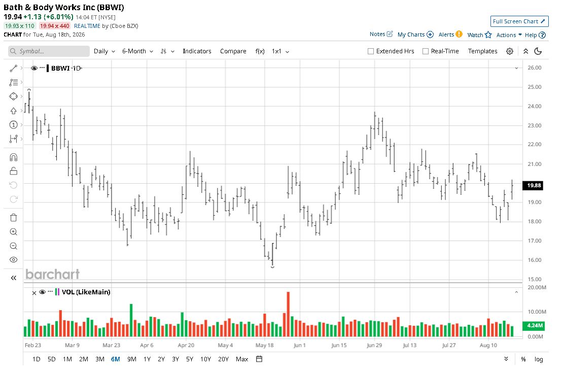This screenshot has height=373, width=563.
Task: Select the 5D time range
Action: (x=52, y=359)
